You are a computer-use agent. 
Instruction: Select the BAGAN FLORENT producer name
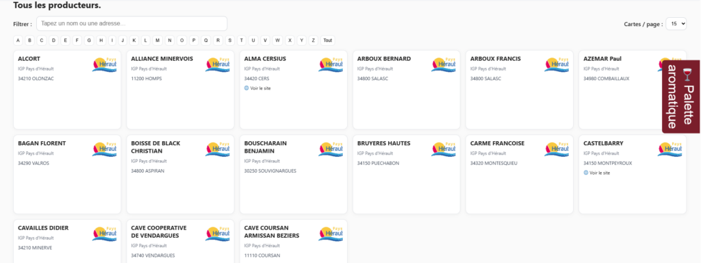point(42,143)
